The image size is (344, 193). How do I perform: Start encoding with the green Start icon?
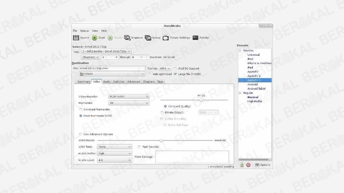pos(94,38)
